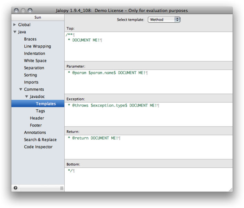Click the "@param $param.name$" text
Screen dimensions: 244x208
pyautogui.click(x=94, y=73)
